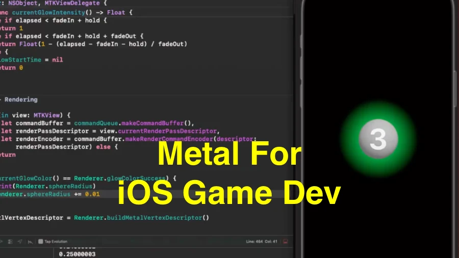Tap the gray number 3 sphere in simulator
This screenshot has height=258, width=459.
(378, 139)
